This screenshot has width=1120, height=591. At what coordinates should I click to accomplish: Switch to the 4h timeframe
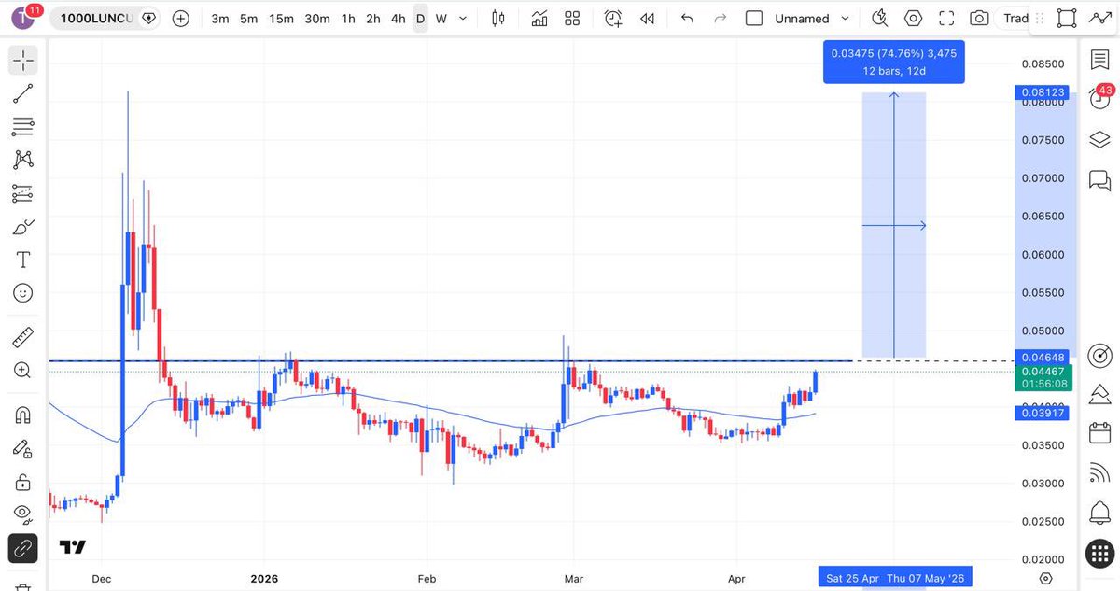(399, 18)
